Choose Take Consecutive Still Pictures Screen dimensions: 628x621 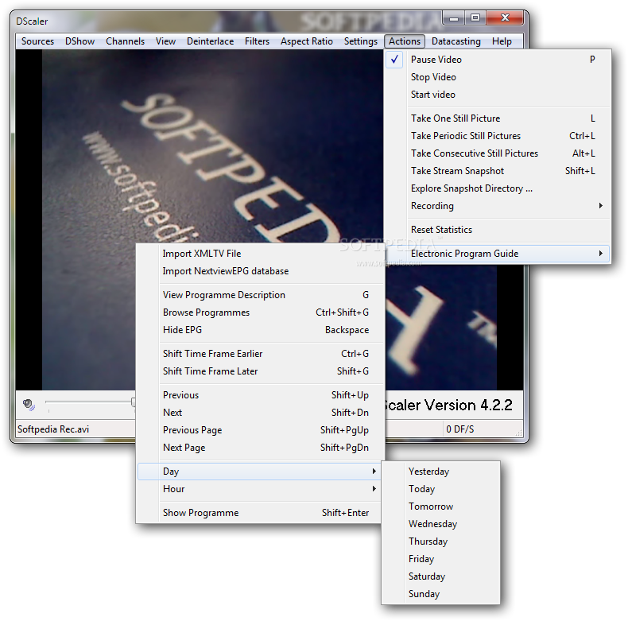pyautogui.click(x=498, y=153)
